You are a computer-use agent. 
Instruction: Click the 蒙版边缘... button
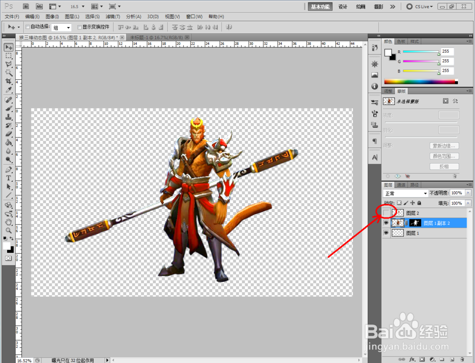point(444,146)
